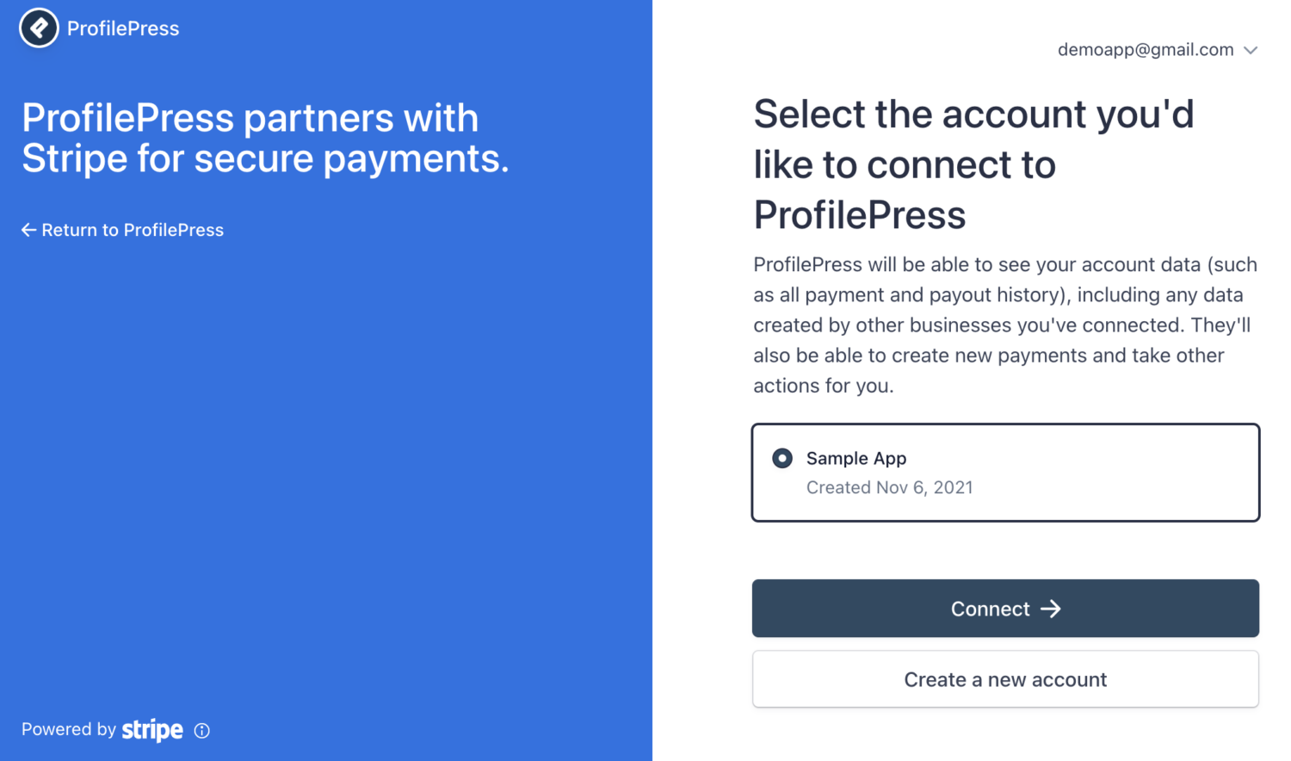Click the info icon beside Stripe logo
The image size is (1291, 761).
click(x=202, y=731)
